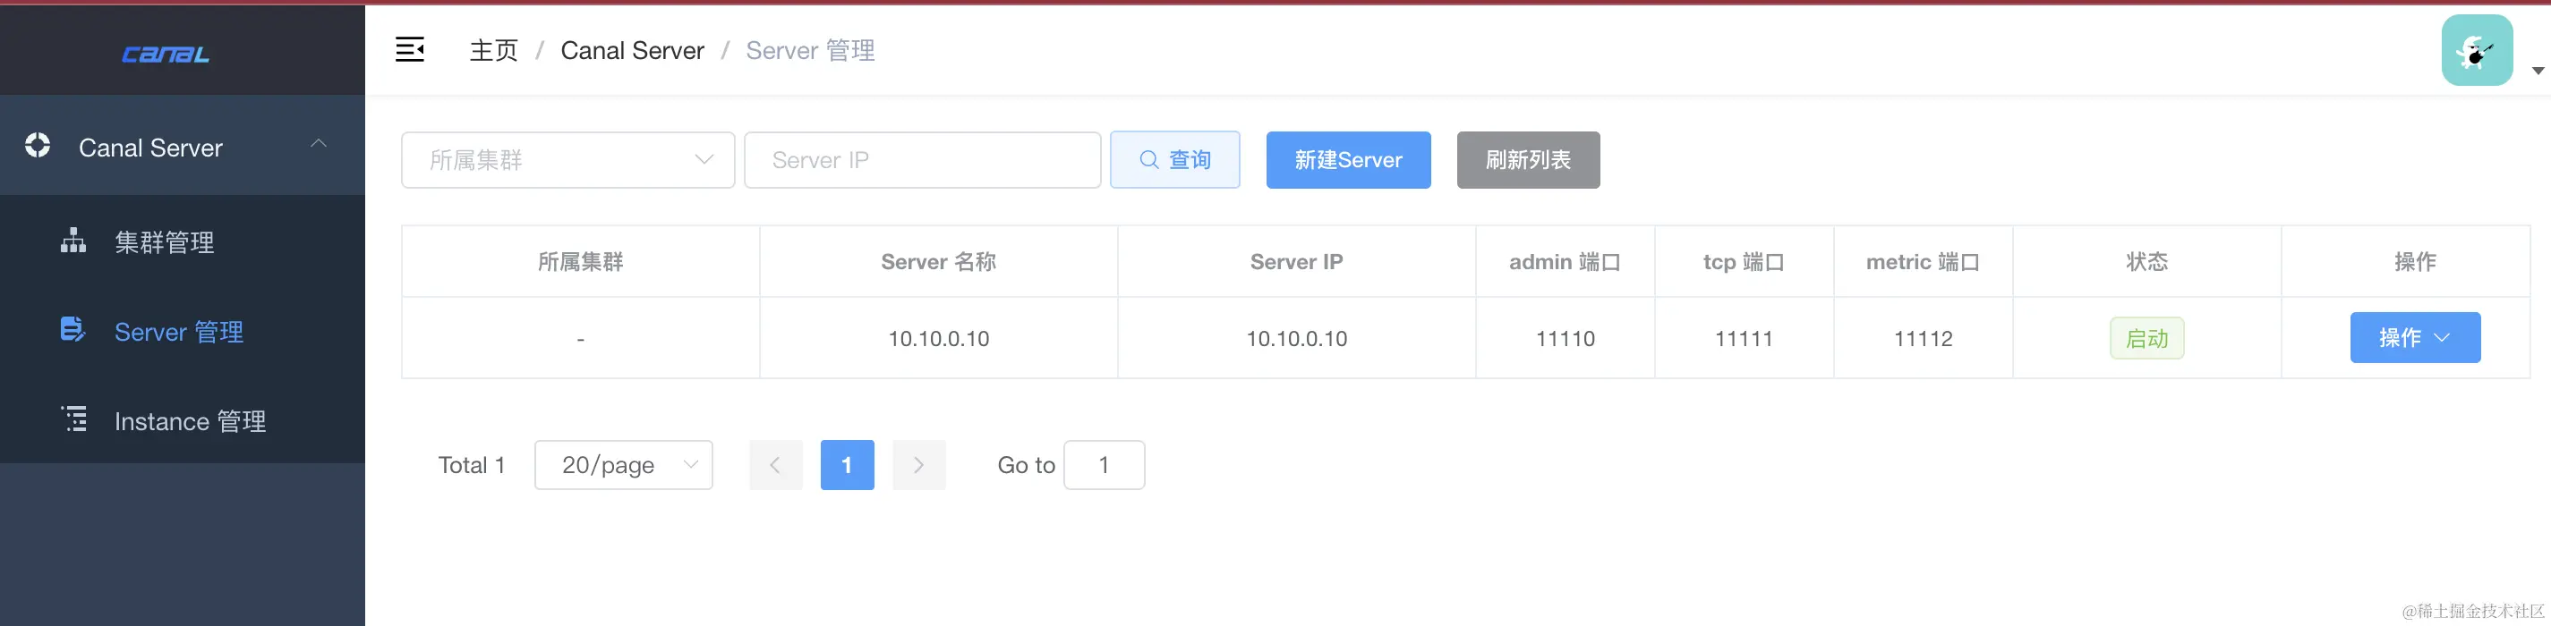Focus the Server IP search field
This screenshot has width=2551, height=626.
coord(922,160)
